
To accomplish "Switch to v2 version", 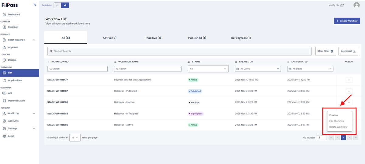I will tap(65, 5).
